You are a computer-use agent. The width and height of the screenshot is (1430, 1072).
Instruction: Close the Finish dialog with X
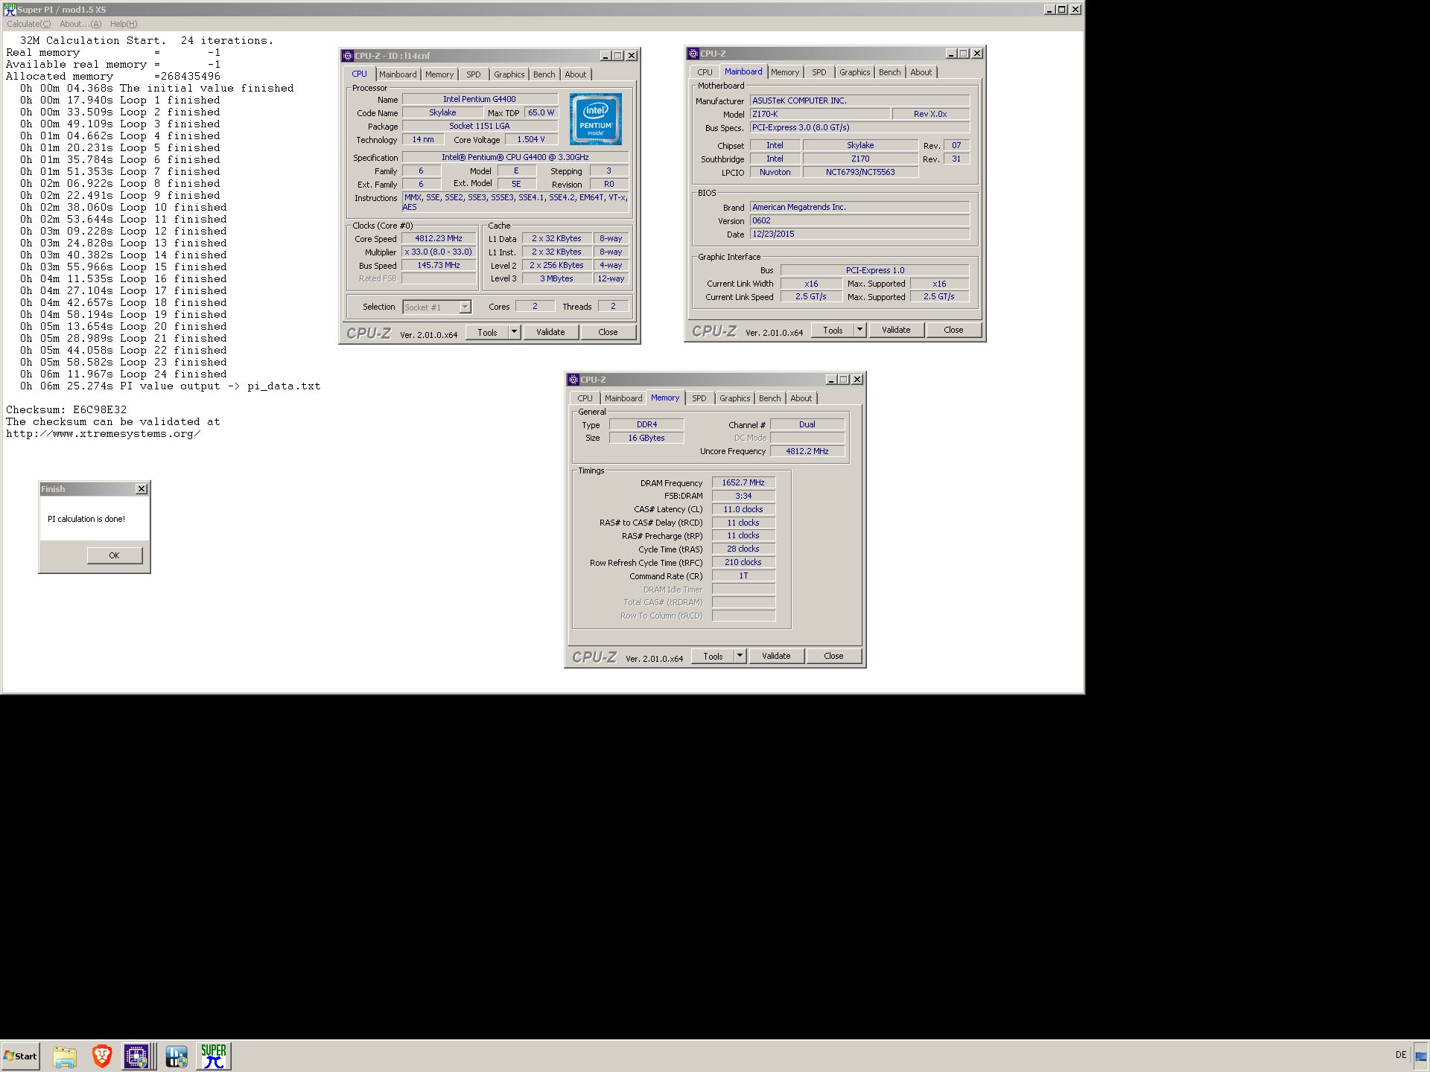click(142, 489)
